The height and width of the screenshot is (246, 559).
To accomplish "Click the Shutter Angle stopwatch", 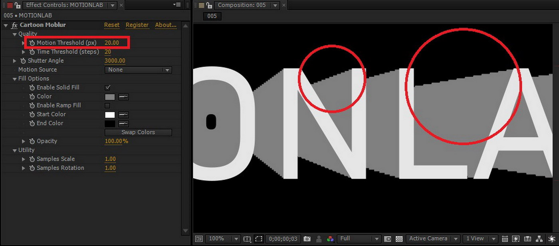I will (x=23, y=61).
